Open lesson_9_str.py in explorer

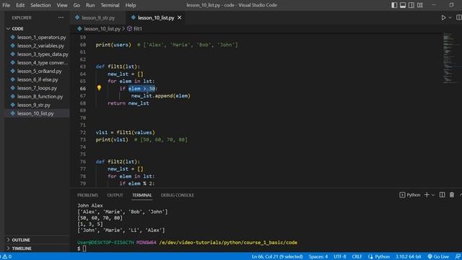click(x=34, y=105)
